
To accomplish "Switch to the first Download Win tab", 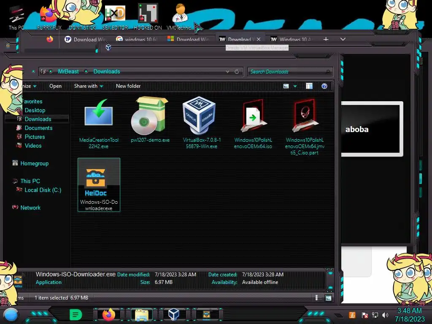I will point(85,39).
